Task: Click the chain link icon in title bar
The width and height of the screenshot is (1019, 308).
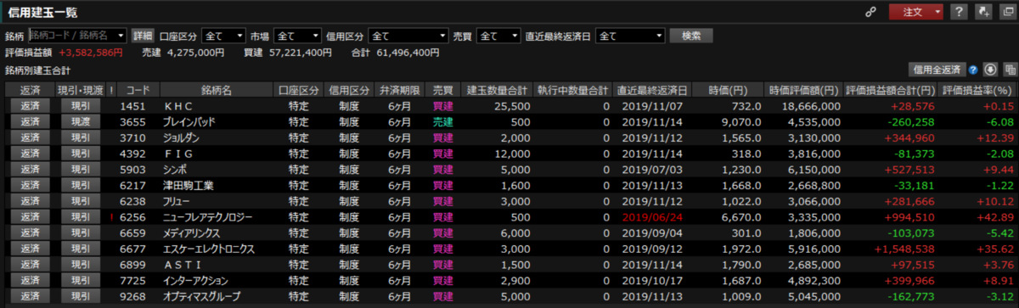Action: [x=870, y=12]
